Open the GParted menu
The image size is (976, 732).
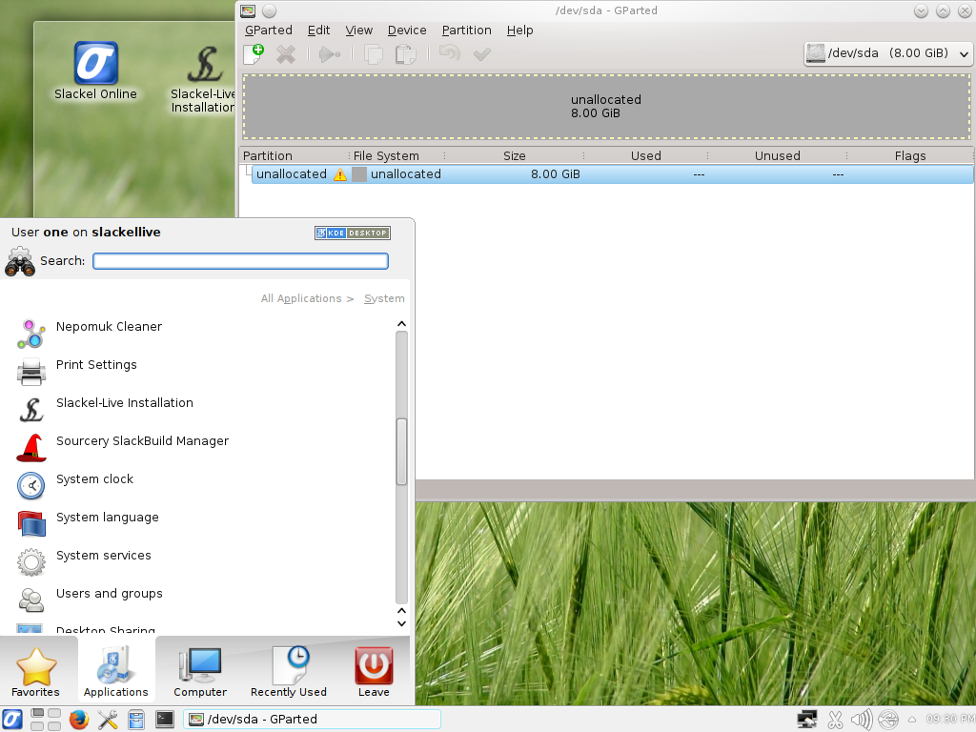coord(268,30)
